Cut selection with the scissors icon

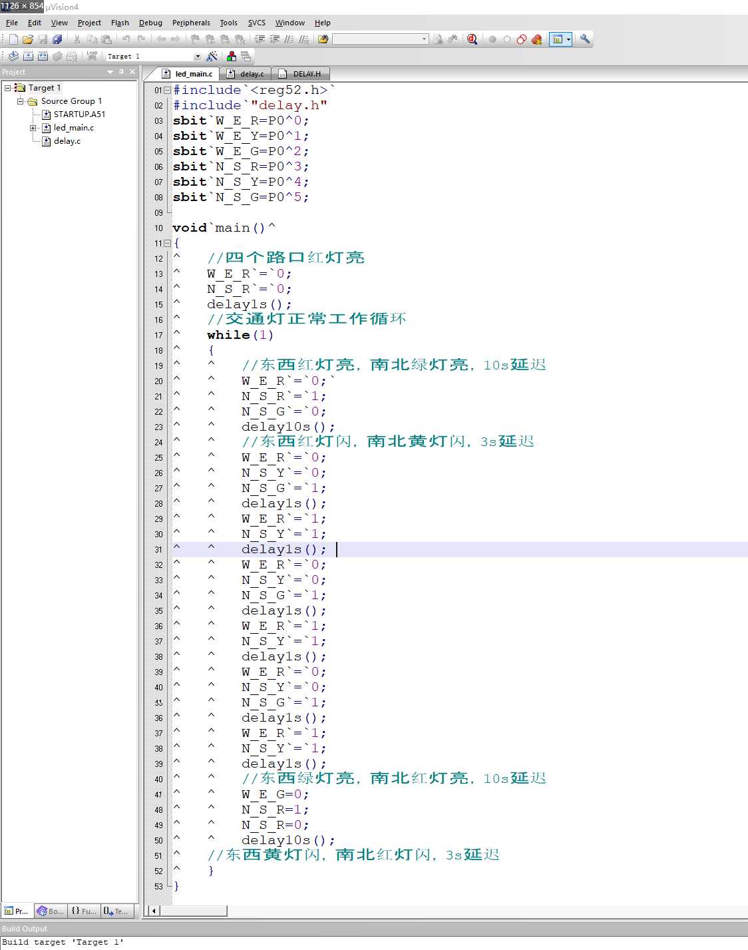coord(77,39)
